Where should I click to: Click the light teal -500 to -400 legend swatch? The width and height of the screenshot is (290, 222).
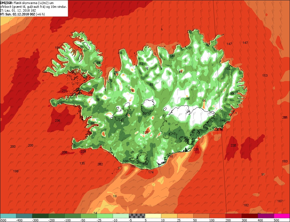(x=8, y=216)
